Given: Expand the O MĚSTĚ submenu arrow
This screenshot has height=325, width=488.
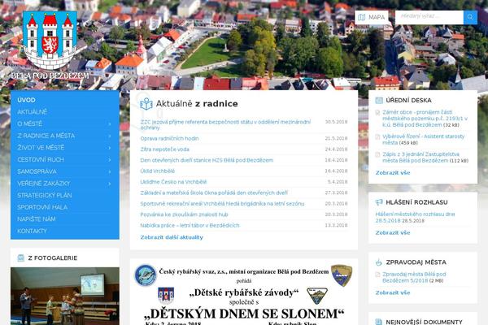Looking at the screenshot, I should pos(110,124).
